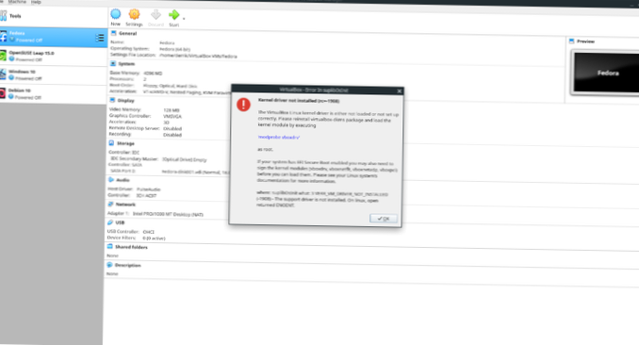Open the Network section header
This screenshot has height=345, width=639.
click(x=125, y=205)
